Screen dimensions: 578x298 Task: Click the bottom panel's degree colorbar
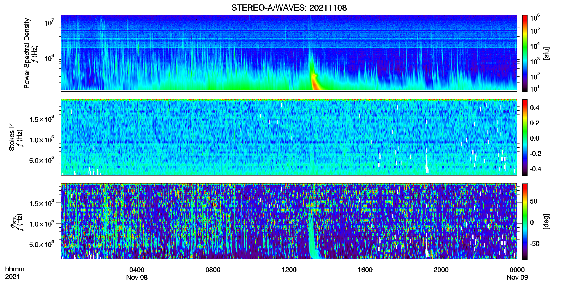525,222
